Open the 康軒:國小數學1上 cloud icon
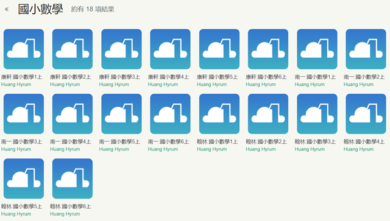 (x=24, y=49)
